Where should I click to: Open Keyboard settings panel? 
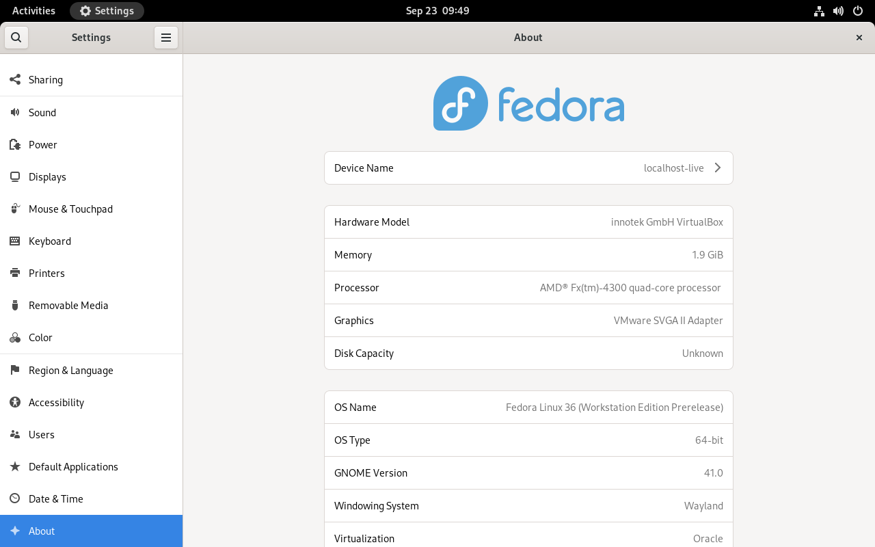pos(92,241)
